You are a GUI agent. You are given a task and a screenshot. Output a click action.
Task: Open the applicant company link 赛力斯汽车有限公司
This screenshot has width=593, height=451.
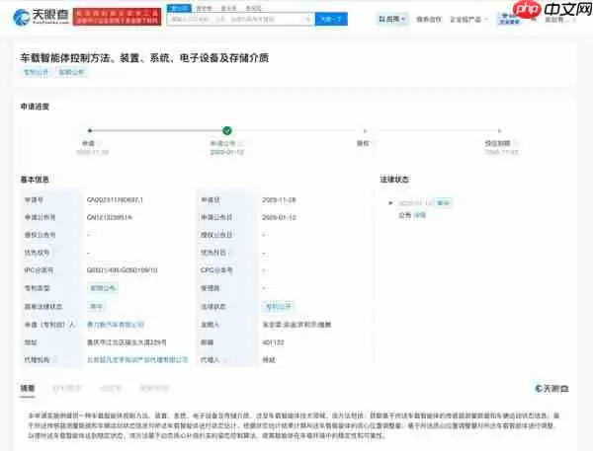[116, 325]
